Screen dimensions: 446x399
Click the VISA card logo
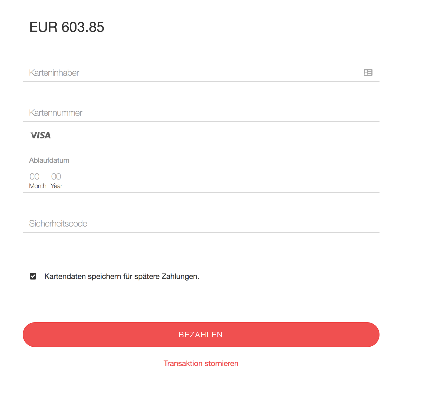coord(40,135)
